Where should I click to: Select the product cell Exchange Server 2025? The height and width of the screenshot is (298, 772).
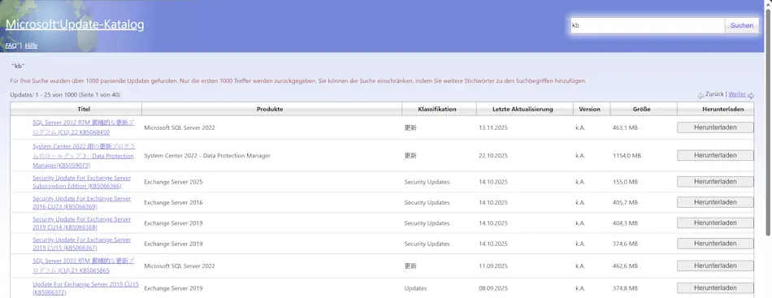(173, 182)
